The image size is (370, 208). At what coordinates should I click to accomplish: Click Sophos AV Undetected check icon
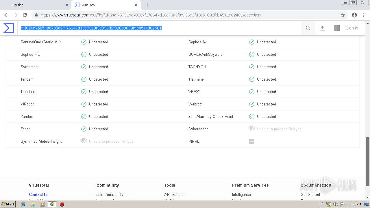[252, 42]
